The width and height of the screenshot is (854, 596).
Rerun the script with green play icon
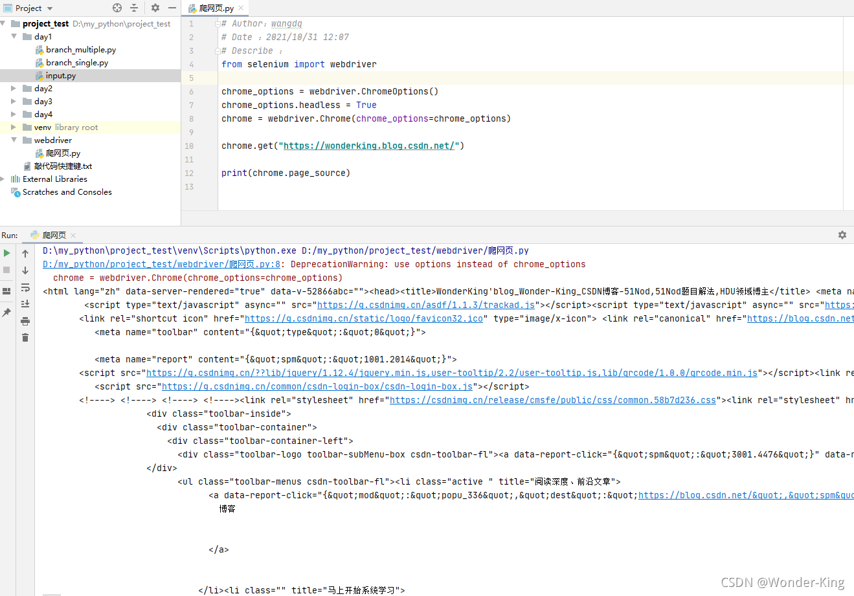click(7, 253)
